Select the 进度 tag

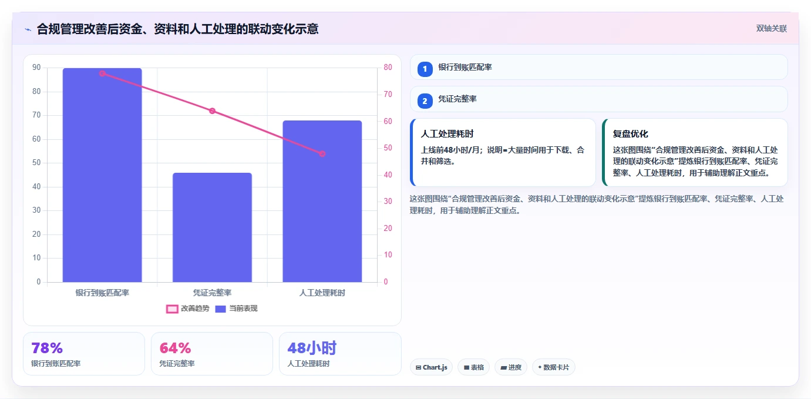click(510, 367)
